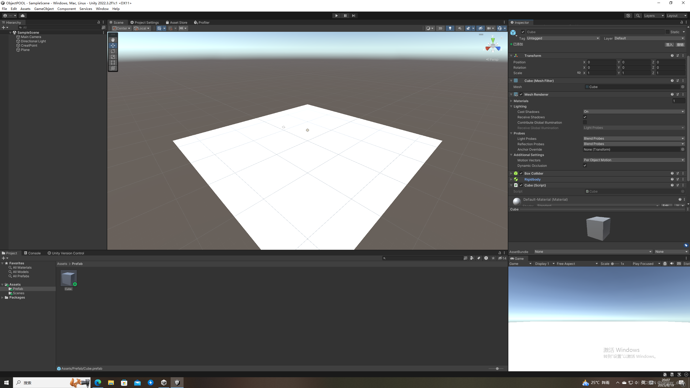Viewport: 690px width, 388px height.
Task: Select the Cube prefab thumbnail
Action: [x=68, y=278]
